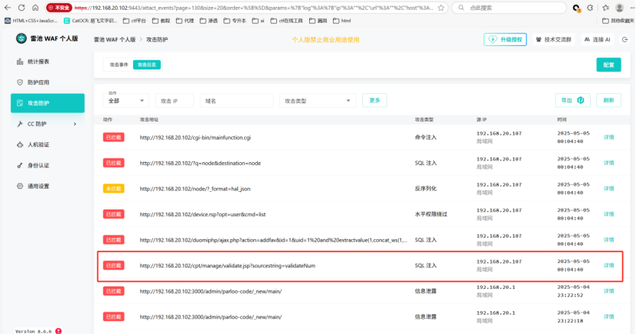The width and height of the screenshot is (636, 334).
Task: Open the 代理 bookmark folder
Action: pyautogui.click(x=184, y=21)
